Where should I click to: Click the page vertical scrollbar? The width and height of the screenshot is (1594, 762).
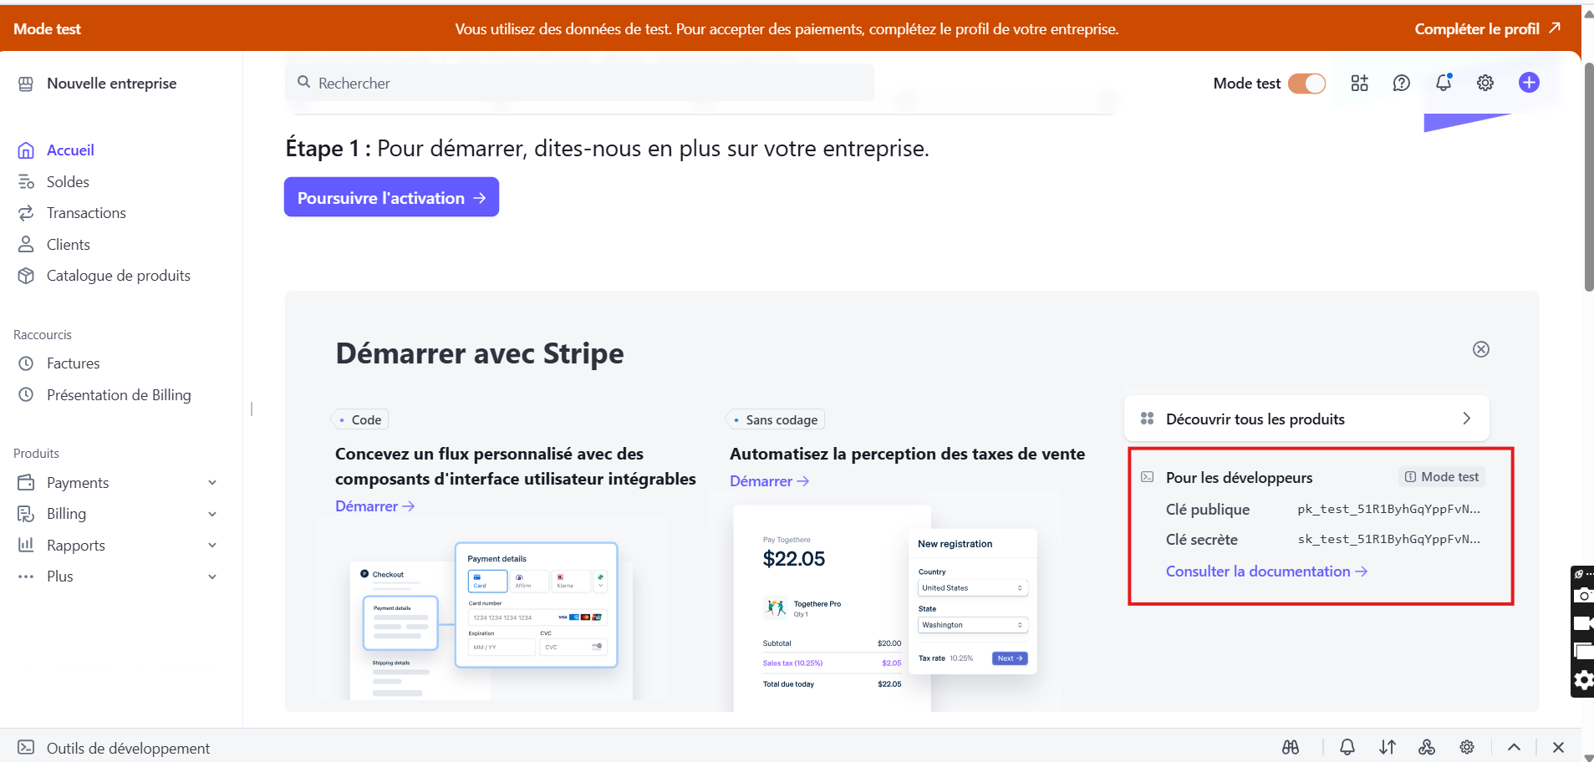[1589, 177]
